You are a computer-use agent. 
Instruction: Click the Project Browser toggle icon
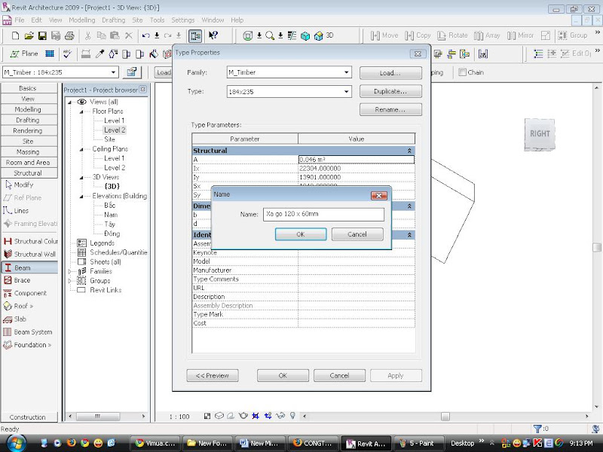point(195,35)
